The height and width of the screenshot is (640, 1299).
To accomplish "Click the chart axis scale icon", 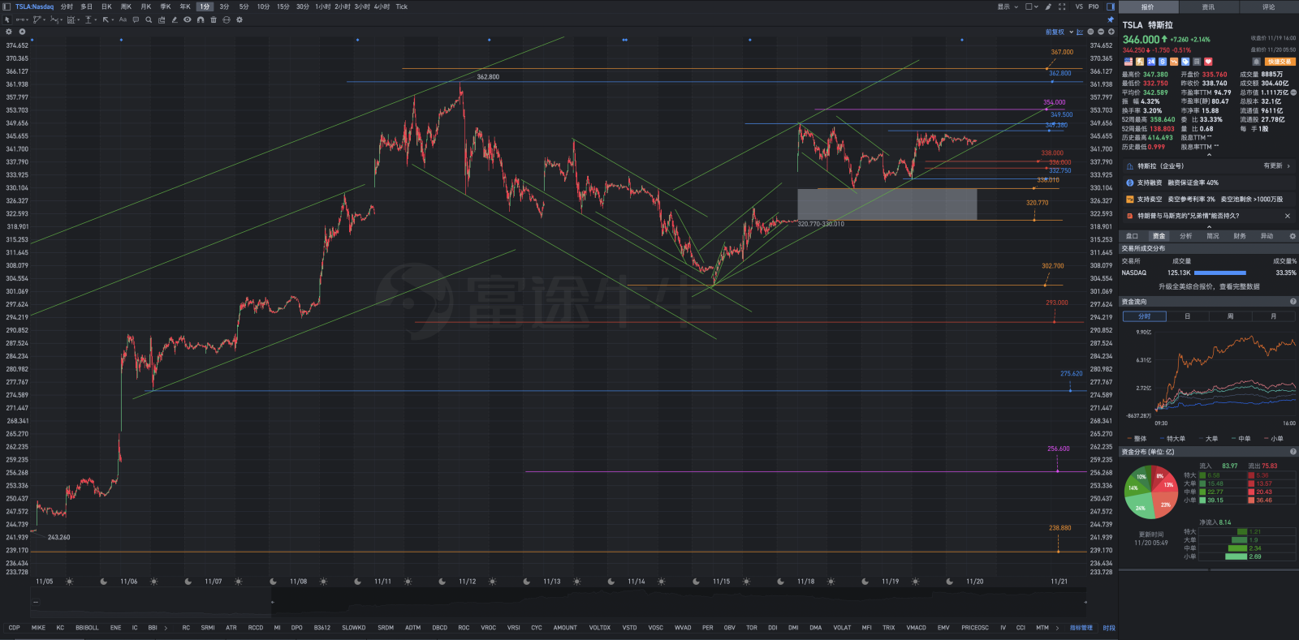I will [x=1080, y=32].
